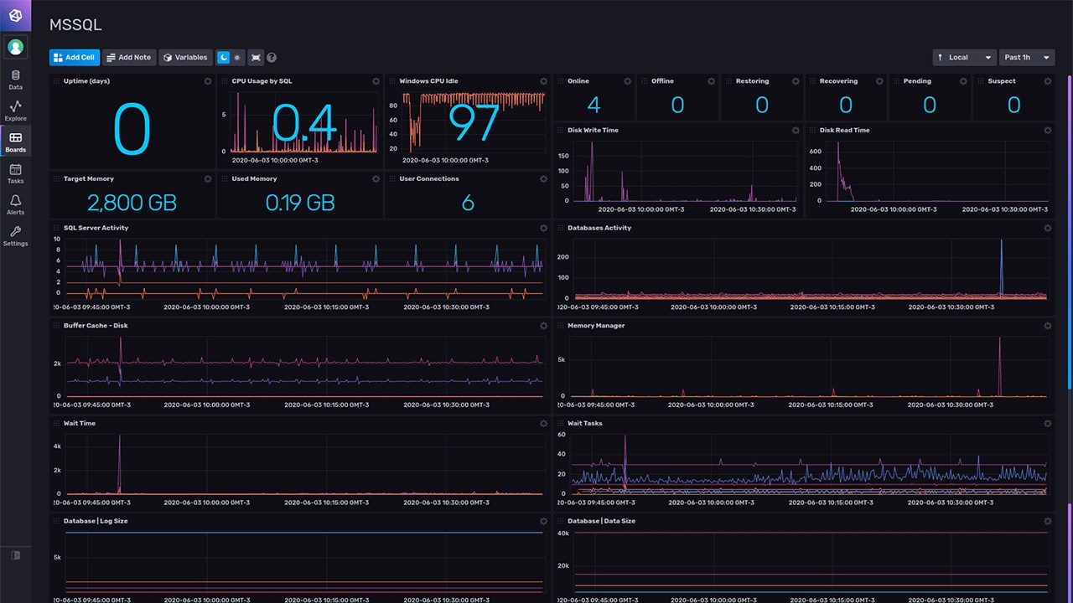The width and height of the screenshot is (1073, 603).
Task: Open the Wait Tasks cell gear menu
Action: pyautogui.click(x=1047, y=424)
